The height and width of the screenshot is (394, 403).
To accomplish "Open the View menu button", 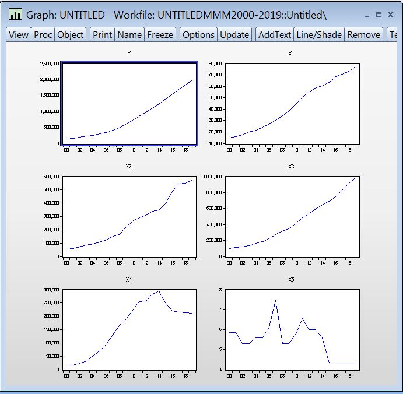I will 18,35.
